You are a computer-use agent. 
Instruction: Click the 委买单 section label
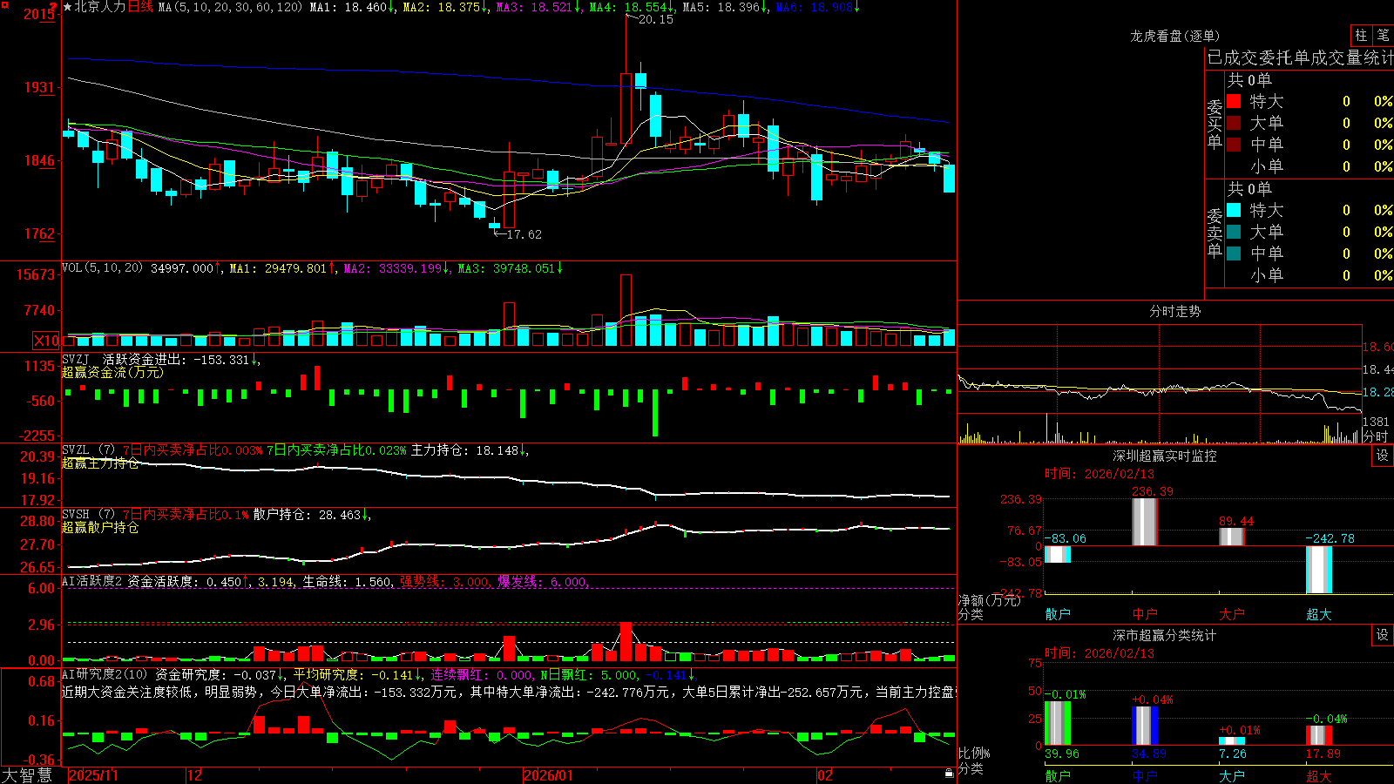click(x=1215, y=125)
